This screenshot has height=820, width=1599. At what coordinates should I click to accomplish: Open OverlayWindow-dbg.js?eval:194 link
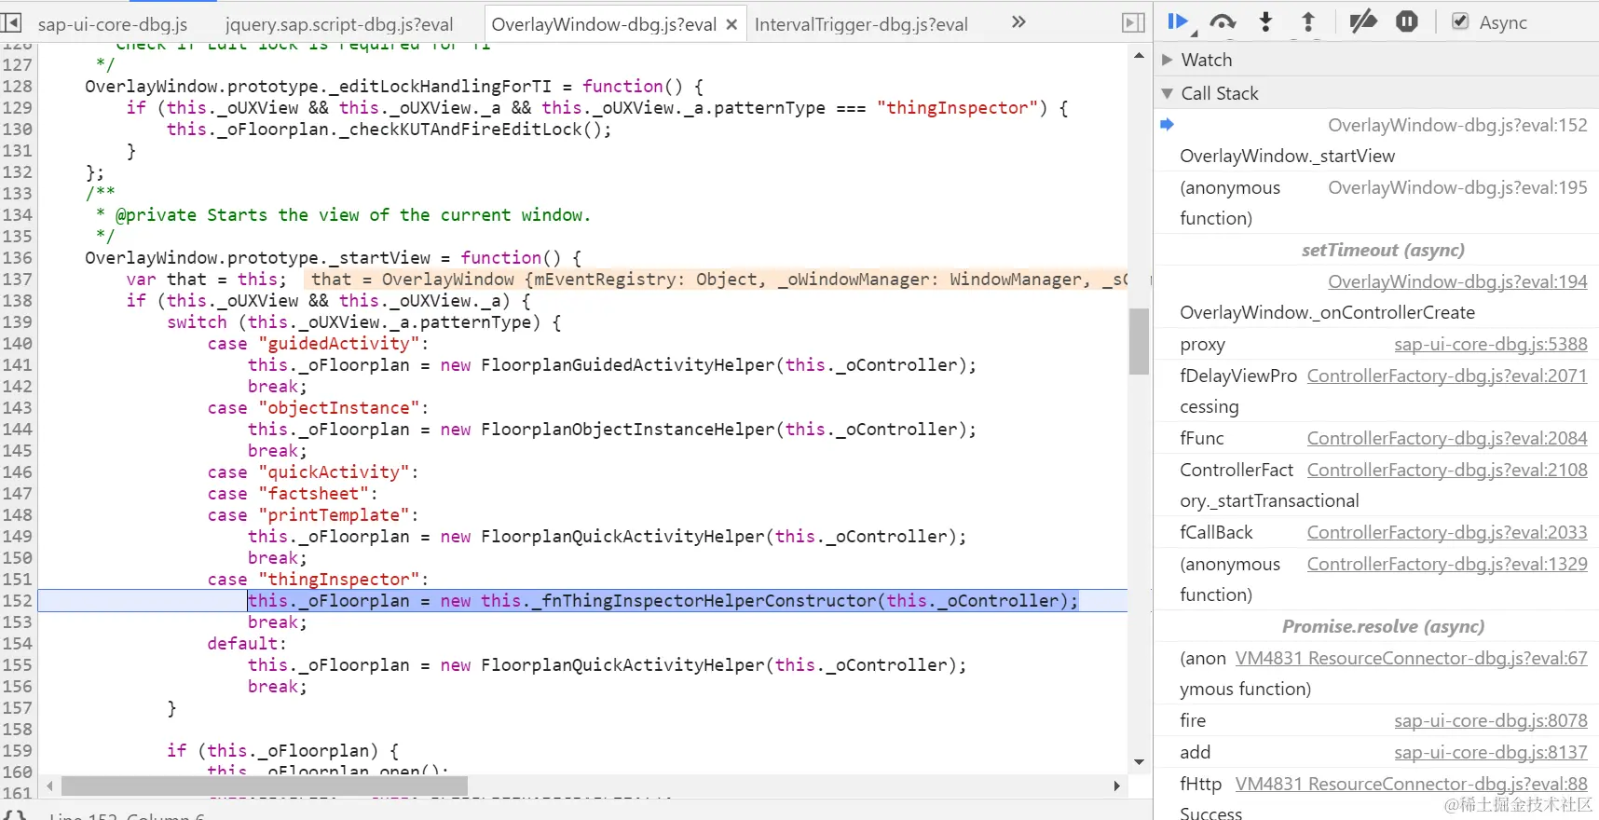coord(1457,281)
